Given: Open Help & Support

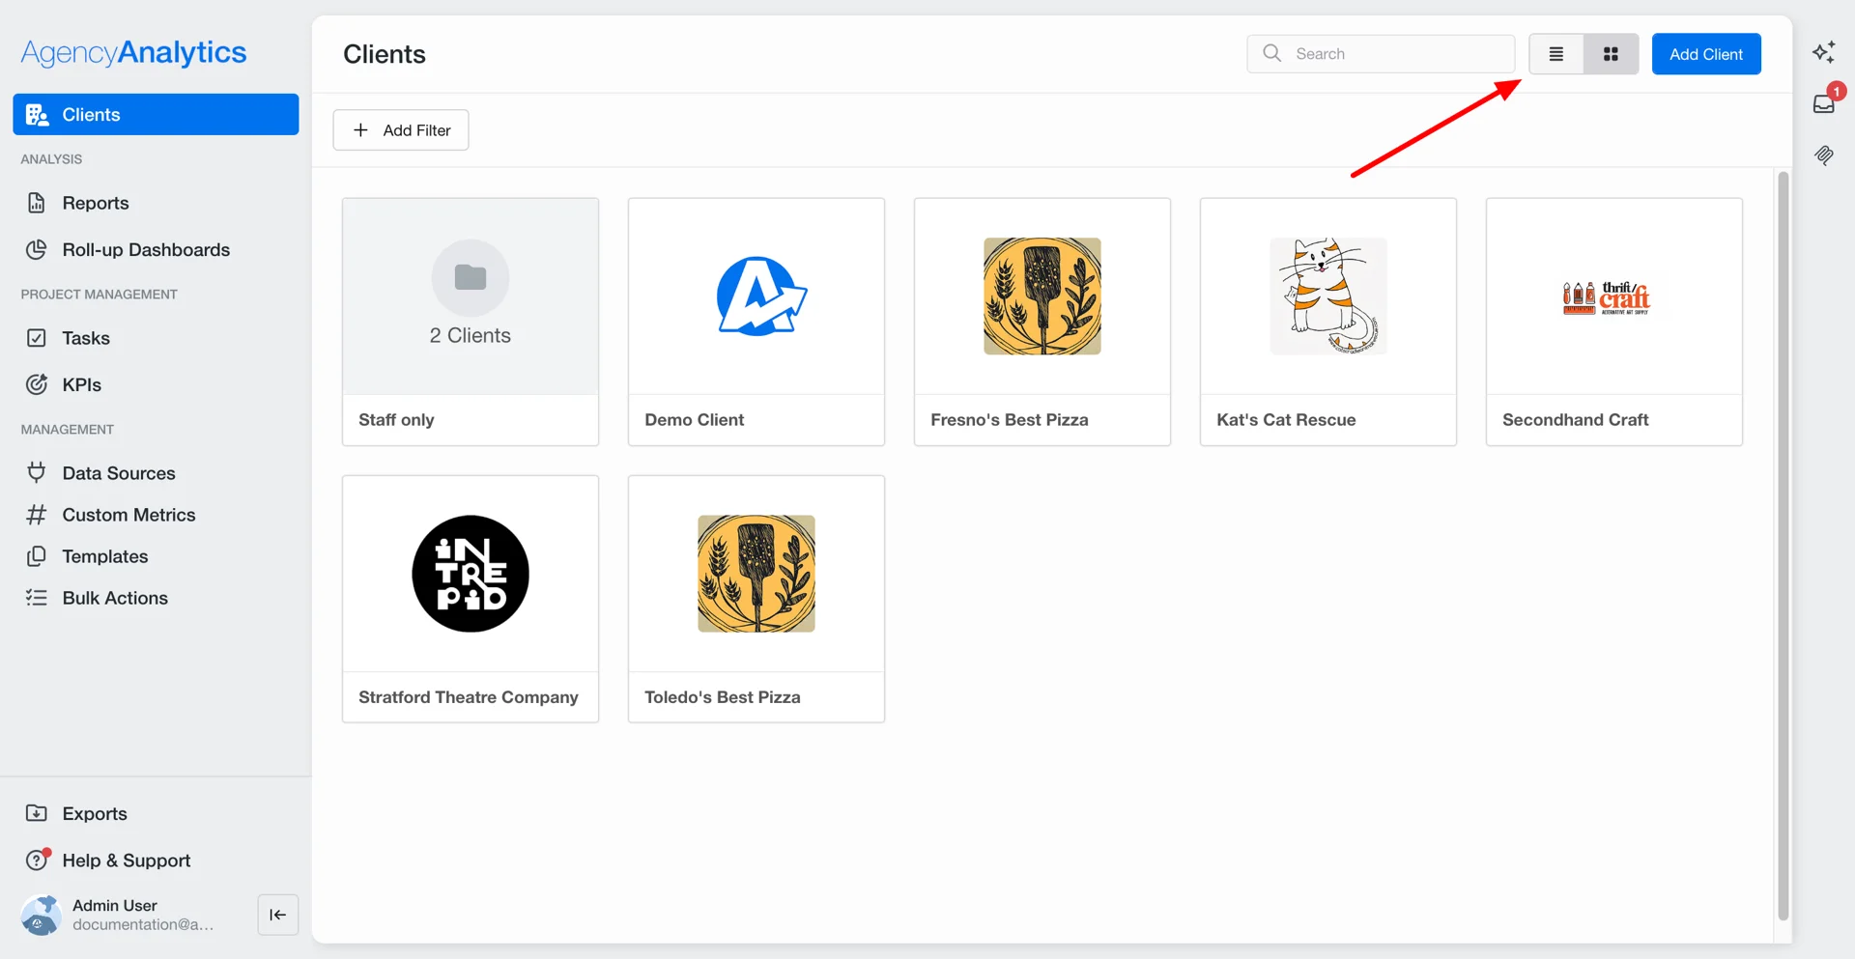Looking at the screenshot, I should pyautogui.click(x=156, y=860).
